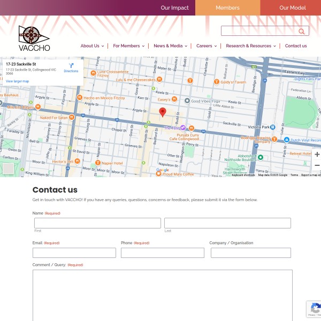Screen dimensions: 321x321
Task: Click into the Comment / Query text area
Action: (162, 294)
